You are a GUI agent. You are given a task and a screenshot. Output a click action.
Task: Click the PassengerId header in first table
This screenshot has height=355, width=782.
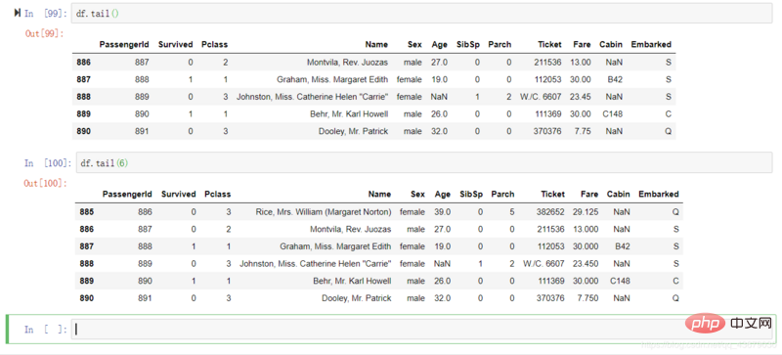click(124, 44)
